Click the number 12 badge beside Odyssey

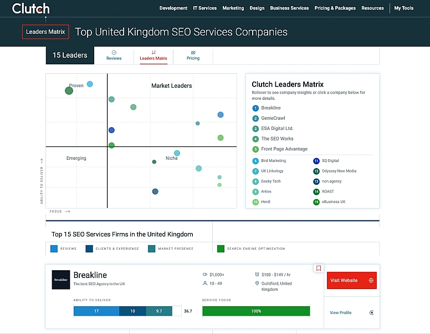pyautogui.click(x=316, y=171)
